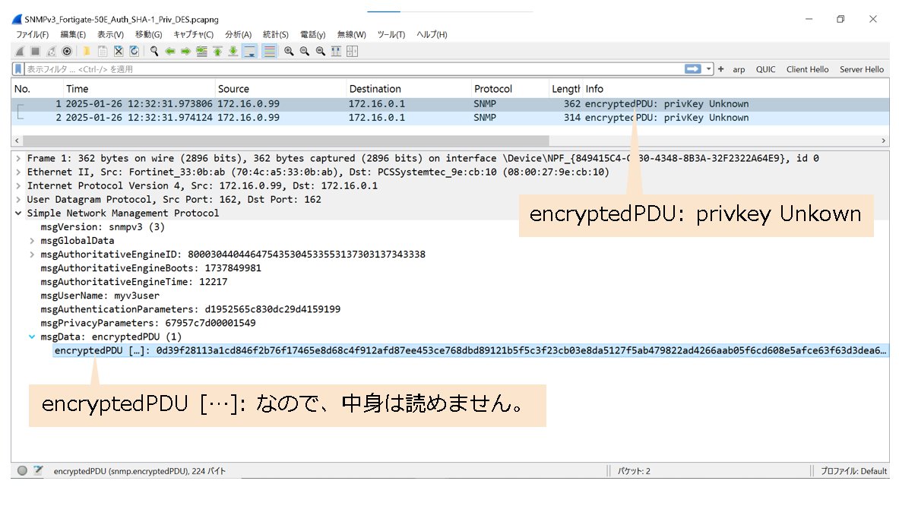Select packet 1 with length 362
This screenshot has width=899, height=506.
click(x=450, y=104)
